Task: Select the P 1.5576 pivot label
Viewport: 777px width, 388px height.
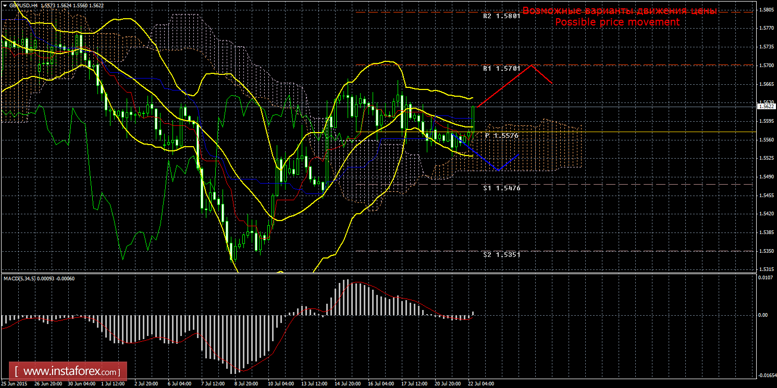Action: [x=501, y=135]
